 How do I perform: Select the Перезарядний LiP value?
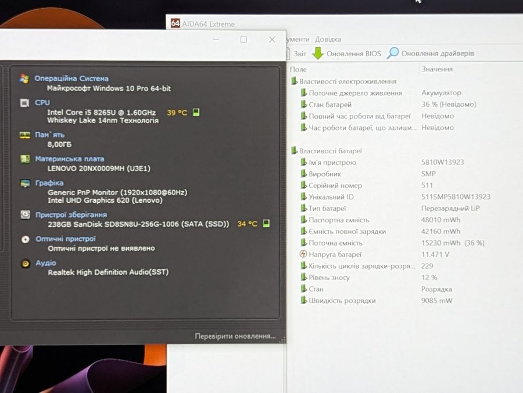[x=450, y=208]
